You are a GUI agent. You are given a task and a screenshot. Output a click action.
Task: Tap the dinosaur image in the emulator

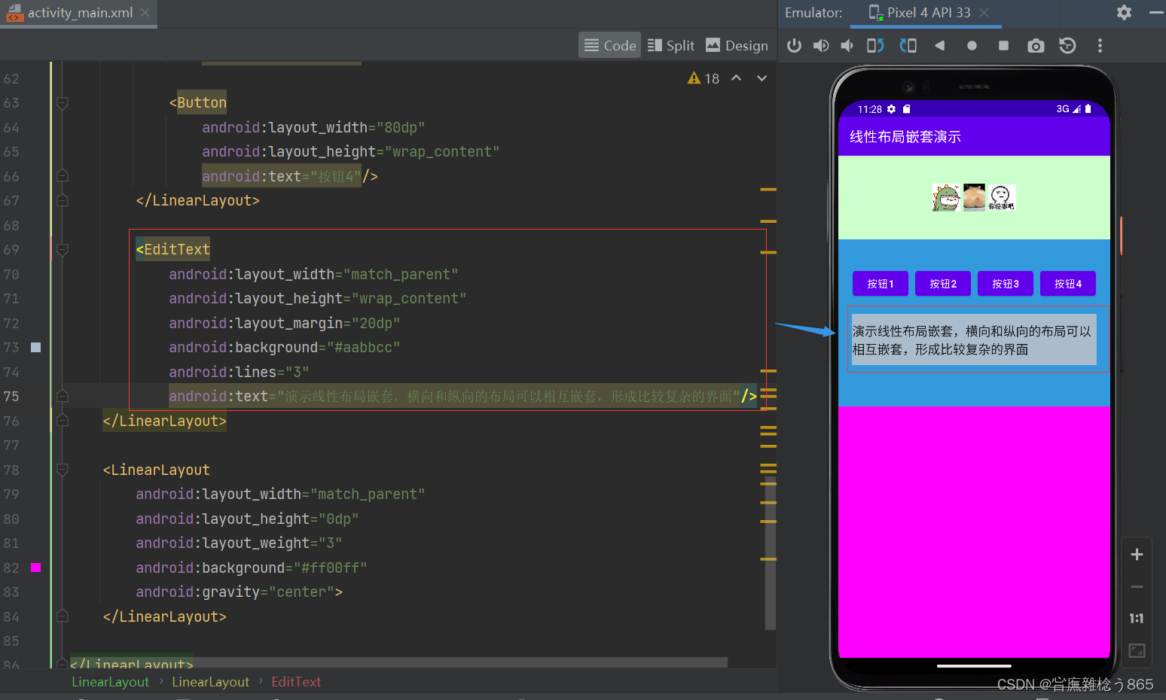[946, 197]
